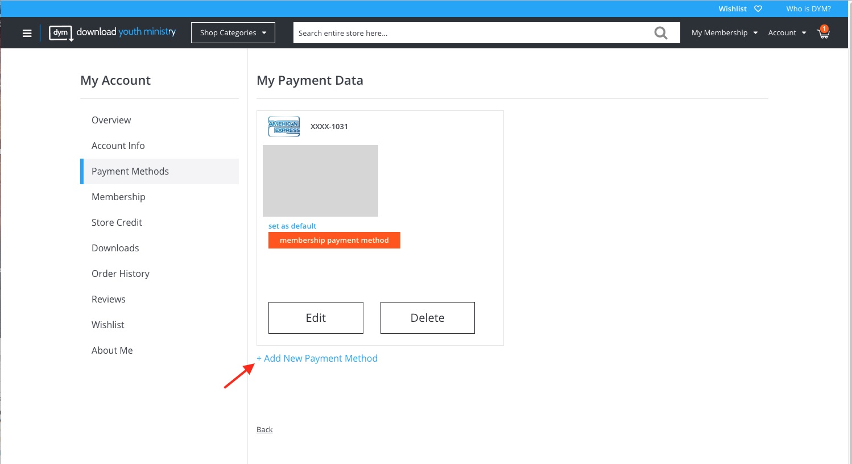Click Add New Payment Method link
The image size is (852, 464).
[x=317, y=358]
